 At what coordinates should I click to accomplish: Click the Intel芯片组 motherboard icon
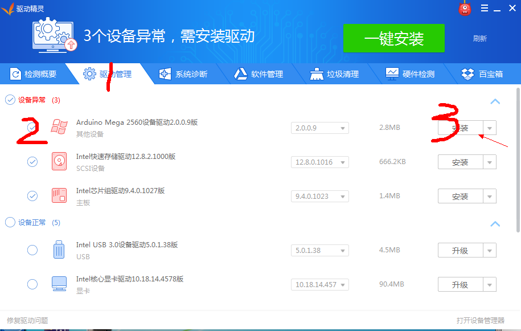click(x=59, y=195)
